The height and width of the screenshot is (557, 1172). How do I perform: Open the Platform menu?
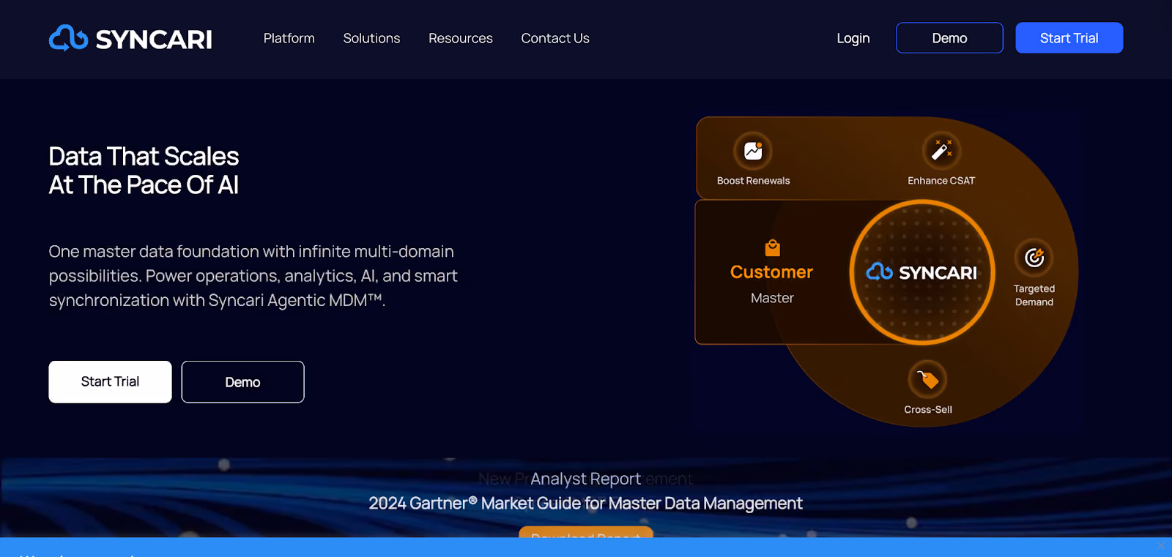pos(289,38)
